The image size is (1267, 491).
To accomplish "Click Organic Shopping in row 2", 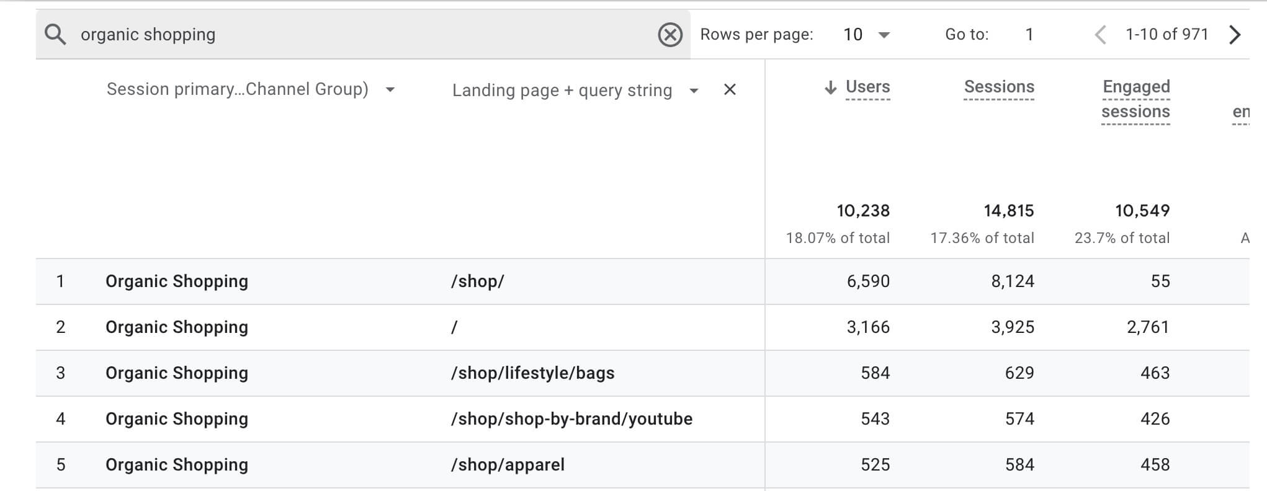I will [177, 327].
